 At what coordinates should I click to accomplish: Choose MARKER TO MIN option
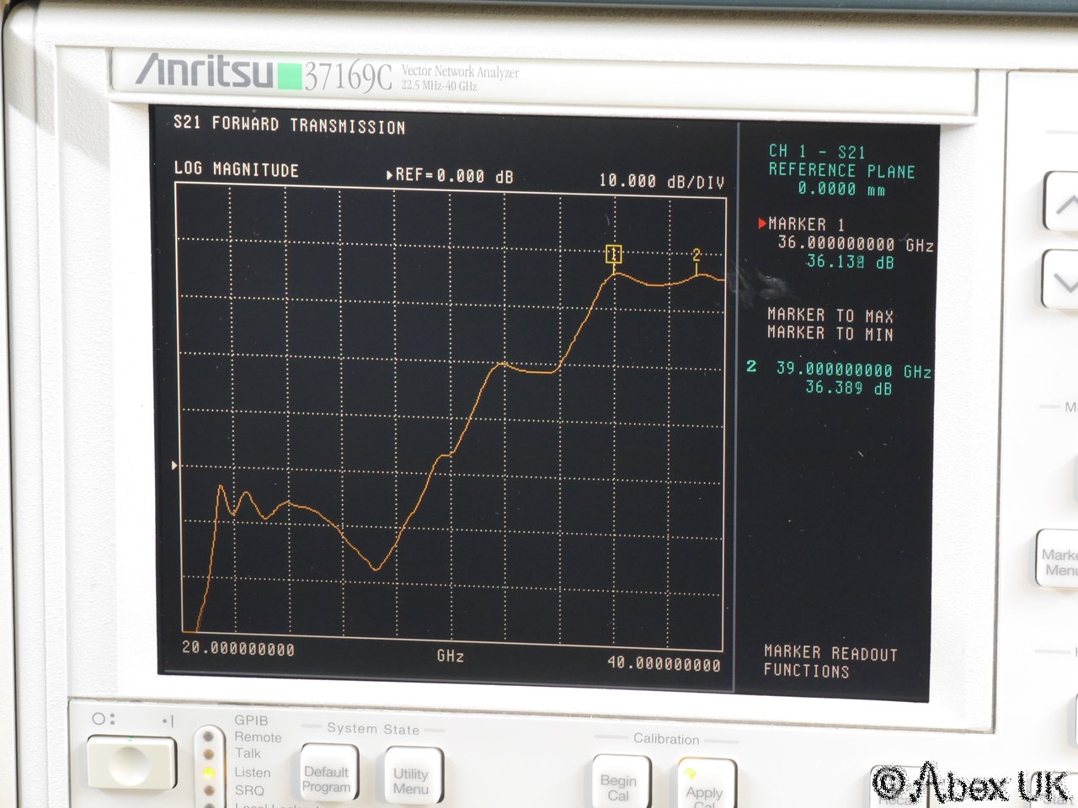pyautogui.click(x=830, y=333)
